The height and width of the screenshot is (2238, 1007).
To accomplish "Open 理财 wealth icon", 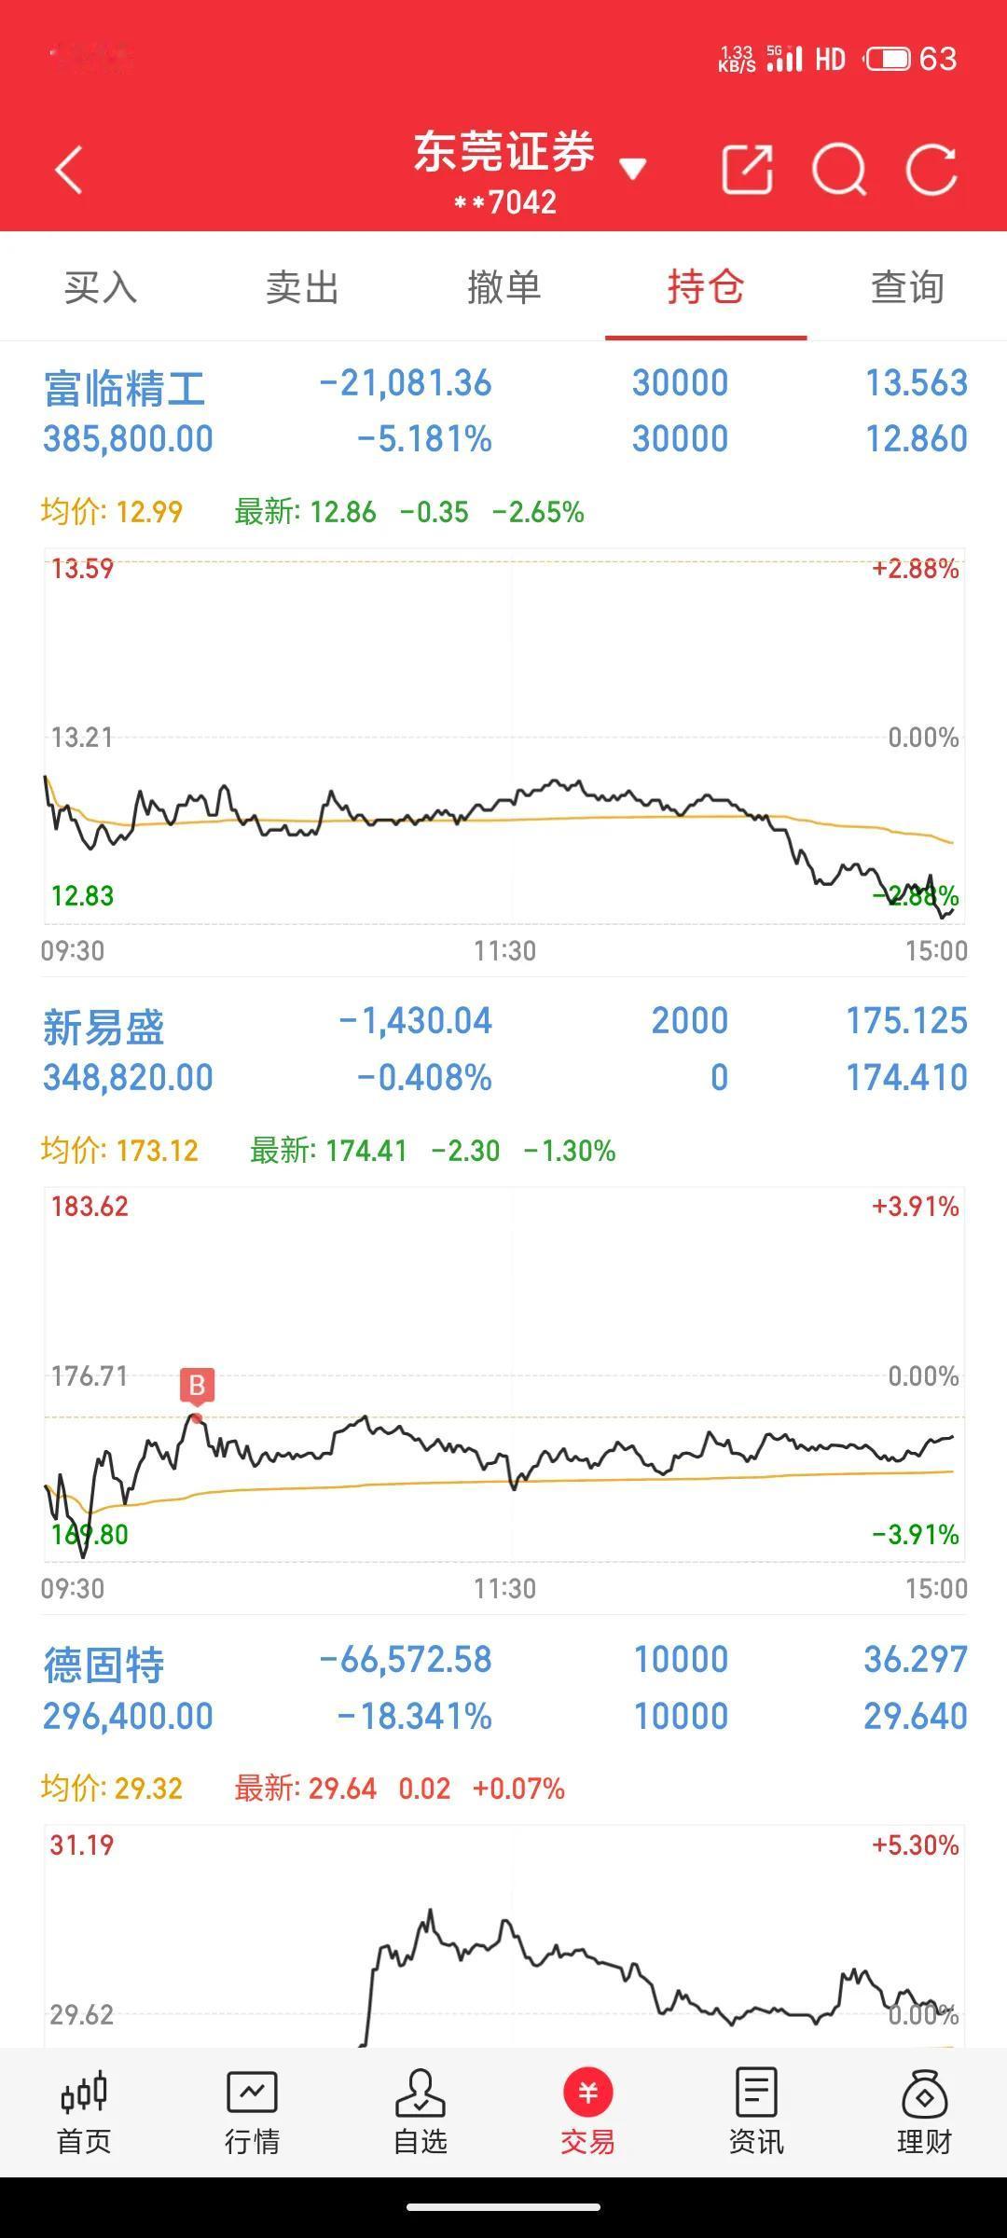I will [924, 2112].
